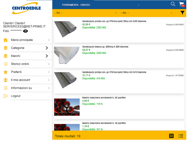This screenshot has height=141, width=188.
Task: Click the list icon beside Informazioni su
Action: coord(5,88)
